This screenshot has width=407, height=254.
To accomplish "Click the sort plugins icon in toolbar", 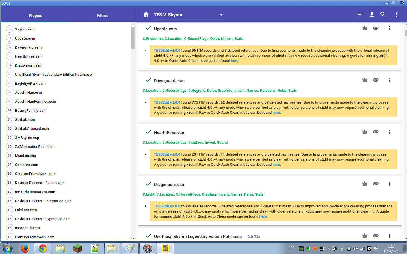I will click(360, 14).
